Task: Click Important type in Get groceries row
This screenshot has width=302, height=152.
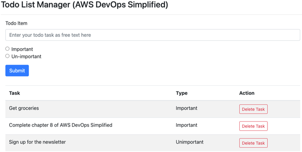Action: point(187,108)
